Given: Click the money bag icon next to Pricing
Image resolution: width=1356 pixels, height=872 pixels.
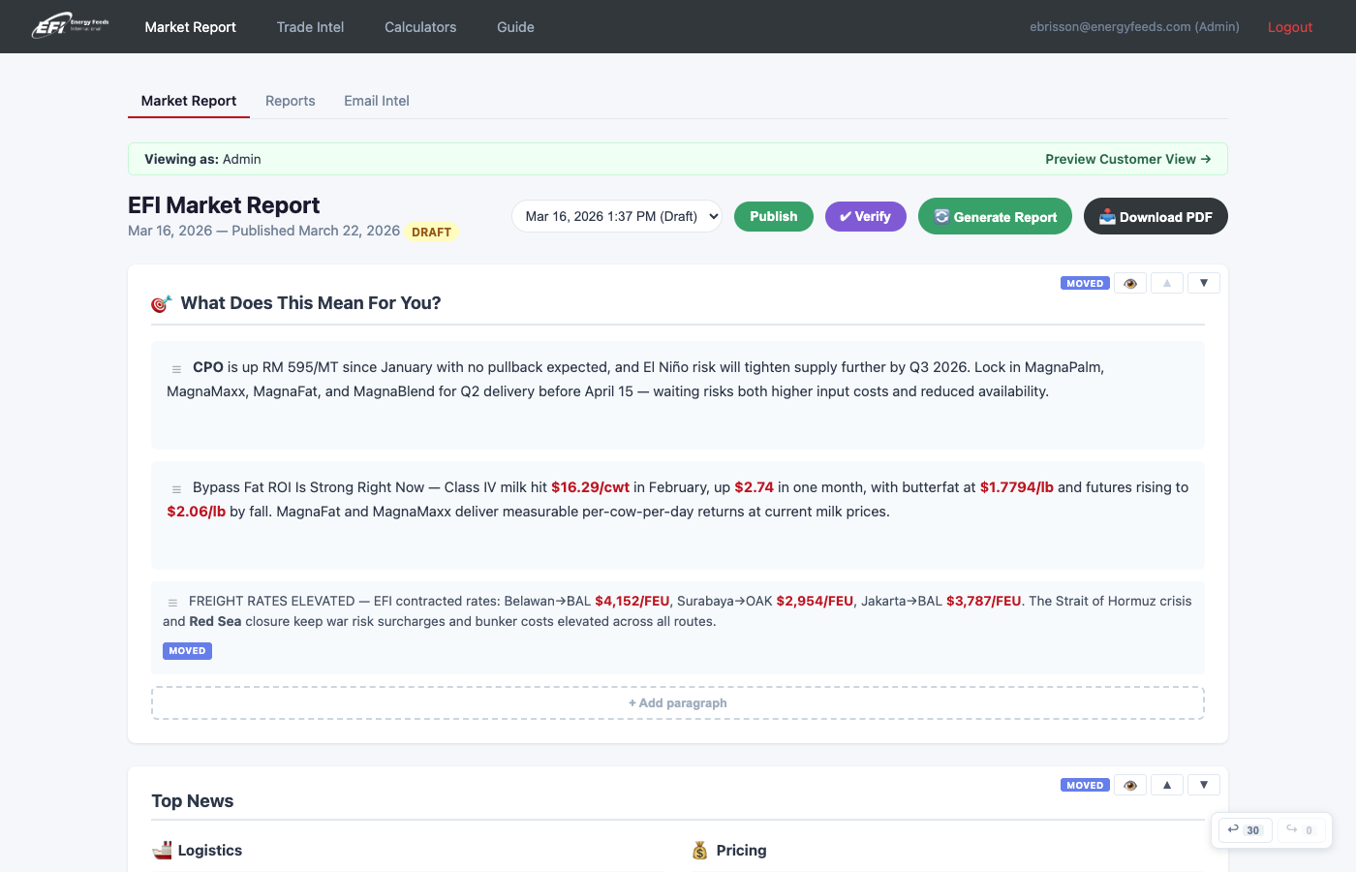Looking at the screenshot, I should [699, 850].
